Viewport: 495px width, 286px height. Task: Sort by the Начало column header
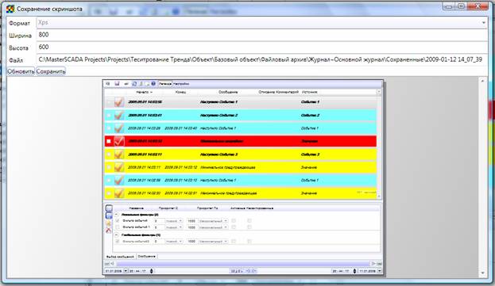coord(144,92)
